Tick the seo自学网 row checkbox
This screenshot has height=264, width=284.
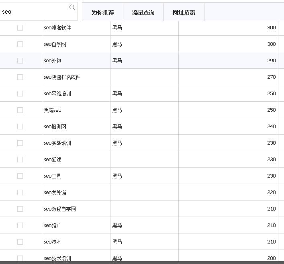(x=20, y=44)
